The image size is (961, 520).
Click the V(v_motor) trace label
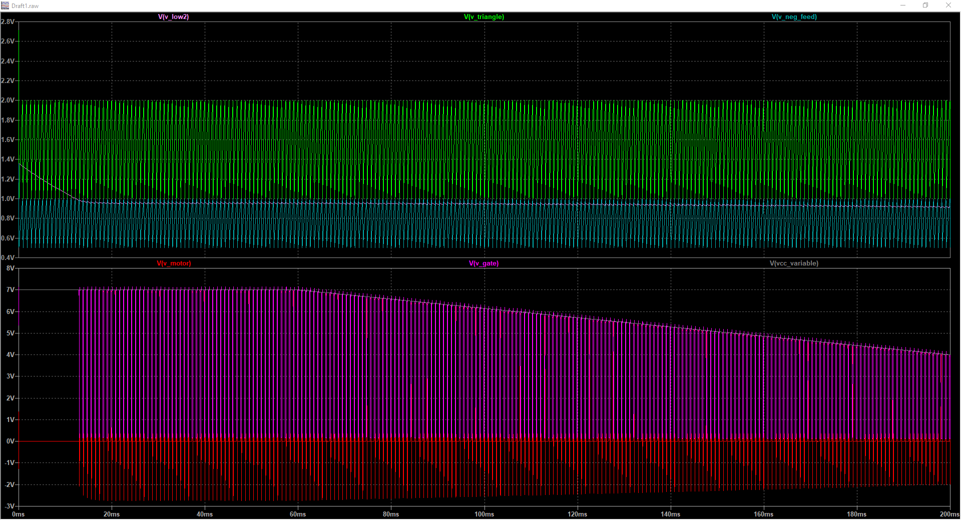point(174,263)
